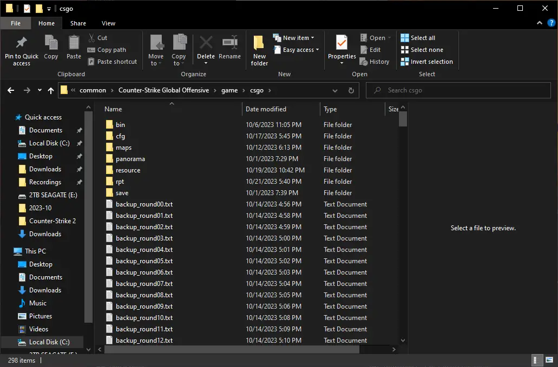This screenshot has width=558, height=367.
Task: Select the cfg folder
Action: point(120,136)
